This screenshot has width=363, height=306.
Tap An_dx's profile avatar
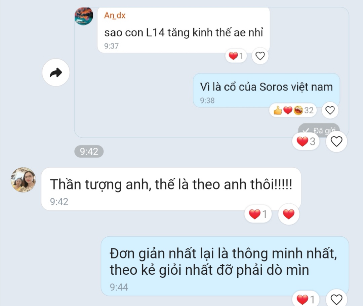click(84, 16)
